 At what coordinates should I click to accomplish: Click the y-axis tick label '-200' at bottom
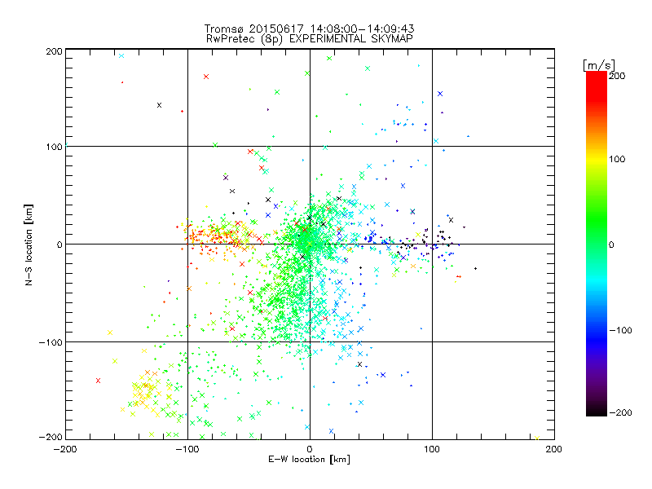[51, 438]
